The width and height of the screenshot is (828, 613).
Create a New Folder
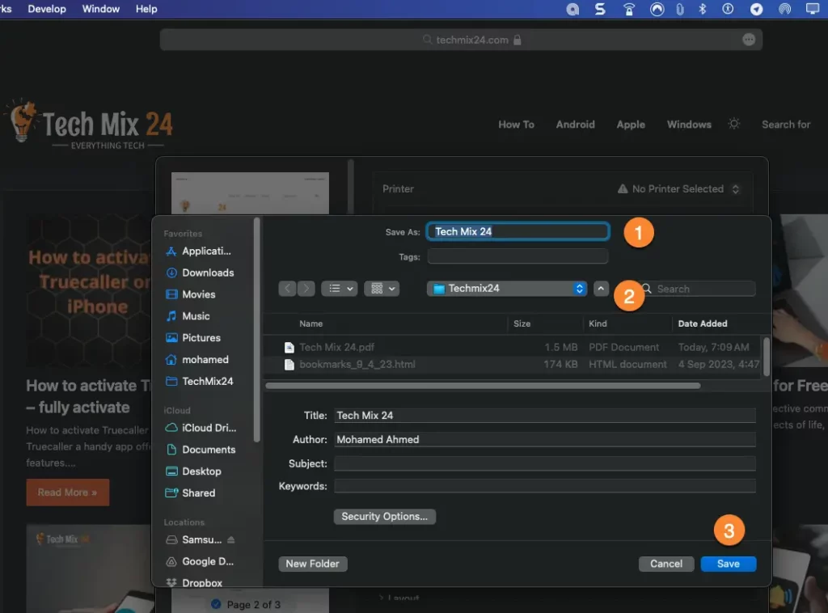pyautogui.click(x=312, y=564)
